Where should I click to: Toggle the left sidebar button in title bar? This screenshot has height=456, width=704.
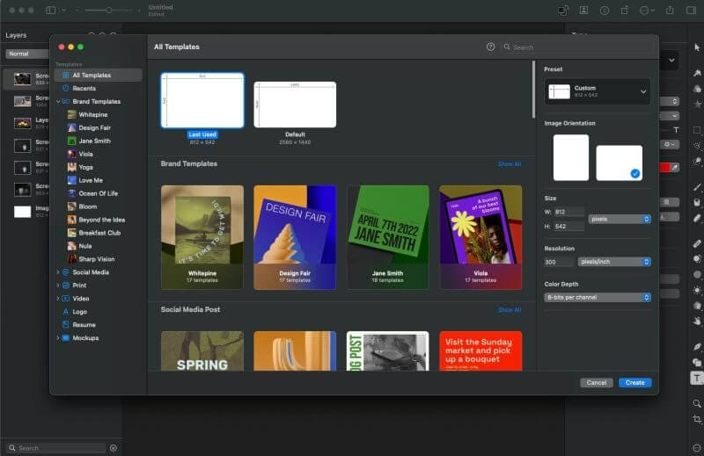point(51,10)
